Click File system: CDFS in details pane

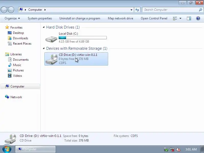pos(126,136)
